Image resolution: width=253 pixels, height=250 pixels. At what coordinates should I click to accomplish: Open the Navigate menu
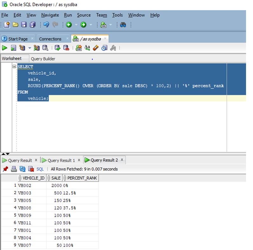point(50,15)
